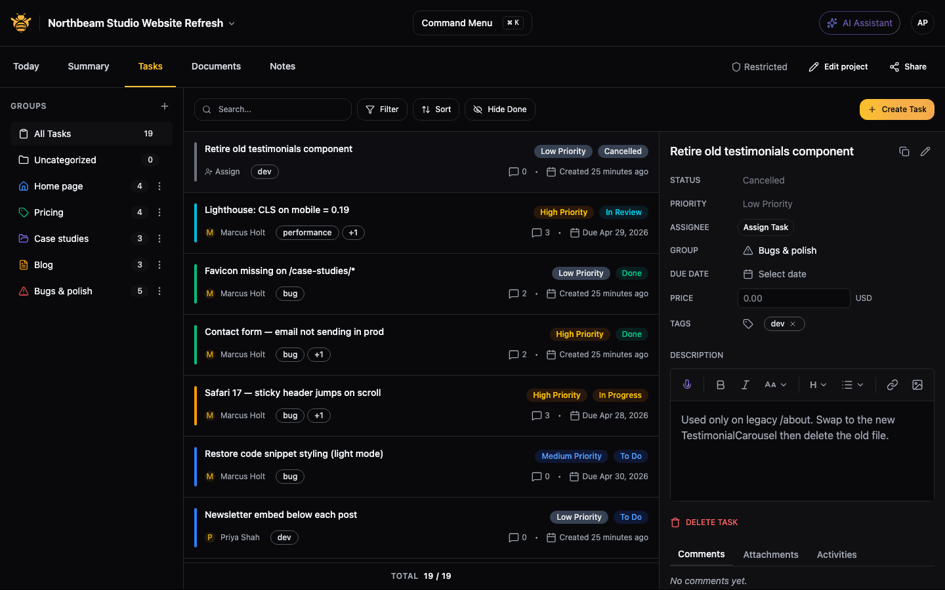Toggle italic formatting in the description editor
Viewport: 945px width, 590px height.
click(x=745, y=384)
